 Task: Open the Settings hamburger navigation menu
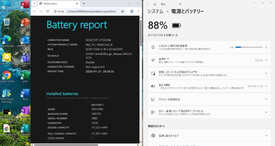point(155,4)
